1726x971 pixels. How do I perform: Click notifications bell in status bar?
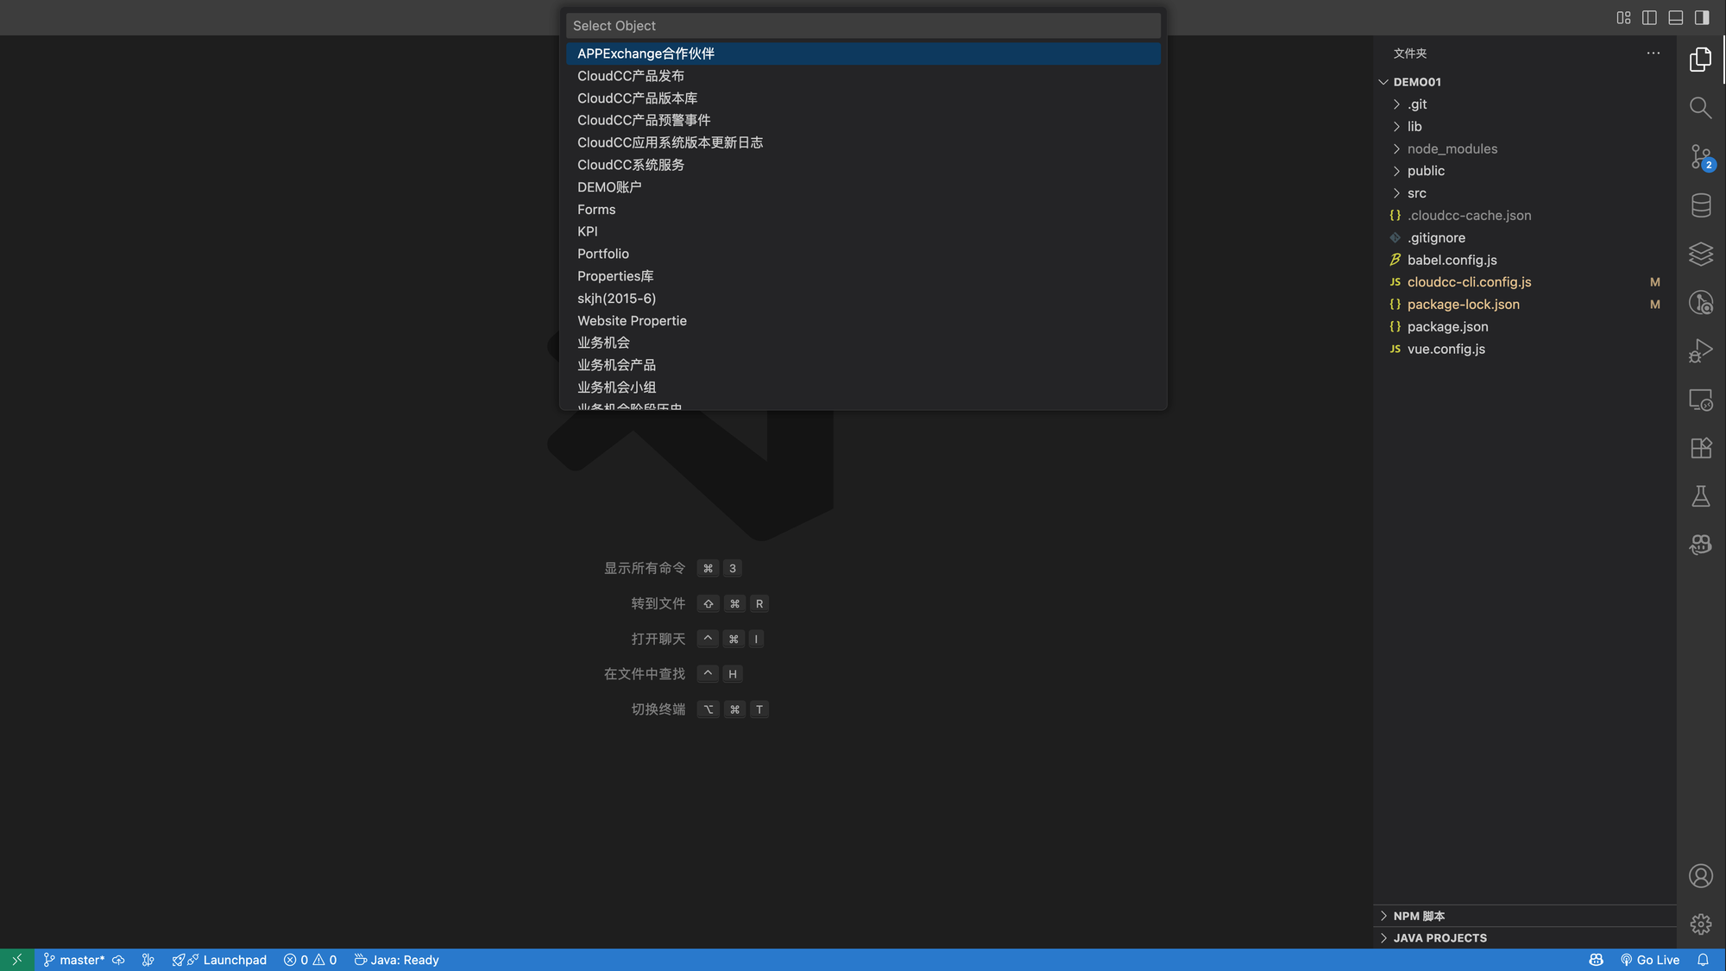point(1703,960)
